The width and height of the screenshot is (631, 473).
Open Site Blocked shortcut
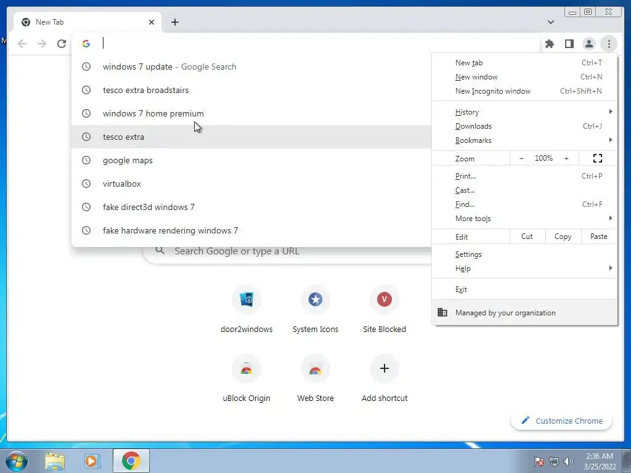coord(385,300)
